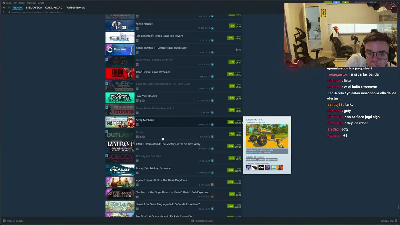400x225 pixels.
Task: Click the store URL address field
Action: point(38,12)
